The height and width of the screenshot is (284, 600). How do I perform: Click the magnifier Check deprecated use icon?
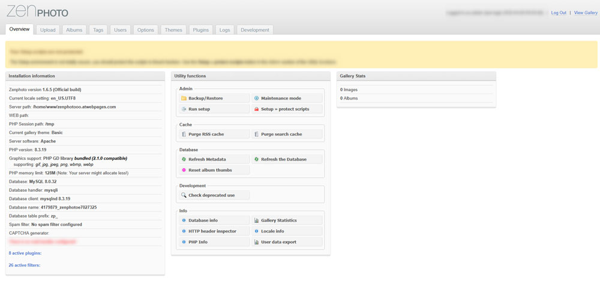(x=183, y=195)
